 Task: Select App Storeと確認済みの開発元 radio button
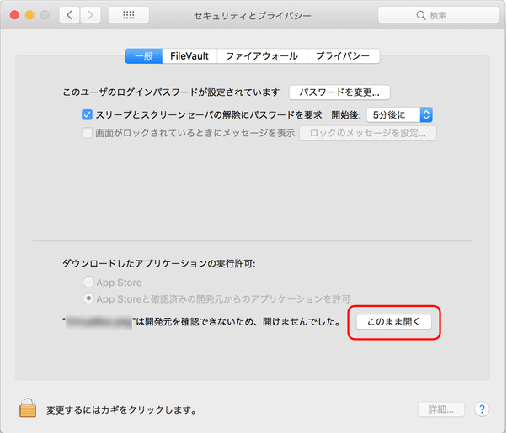click(x=88, y=298)
